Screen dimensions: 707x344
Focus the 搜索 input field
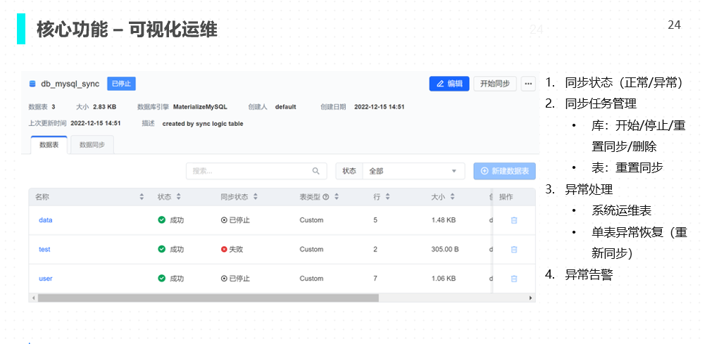(250, 171)
